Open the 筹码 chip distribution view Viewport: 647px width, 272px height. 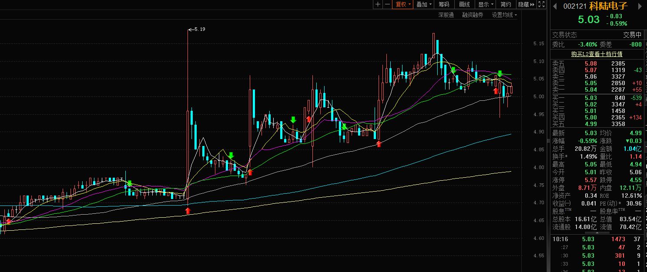444,4
